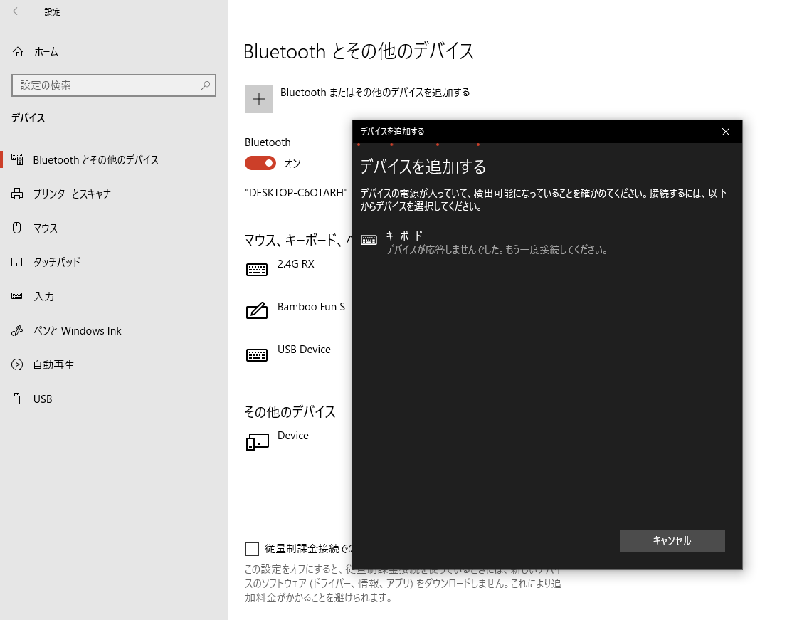Select the Device icon under その他のデバイス
792x620 pixels.
(257, 441)
